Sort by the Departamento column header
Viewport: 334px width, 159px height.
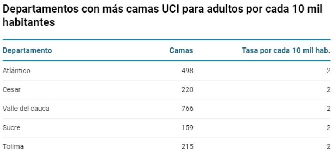click(27, 51)
